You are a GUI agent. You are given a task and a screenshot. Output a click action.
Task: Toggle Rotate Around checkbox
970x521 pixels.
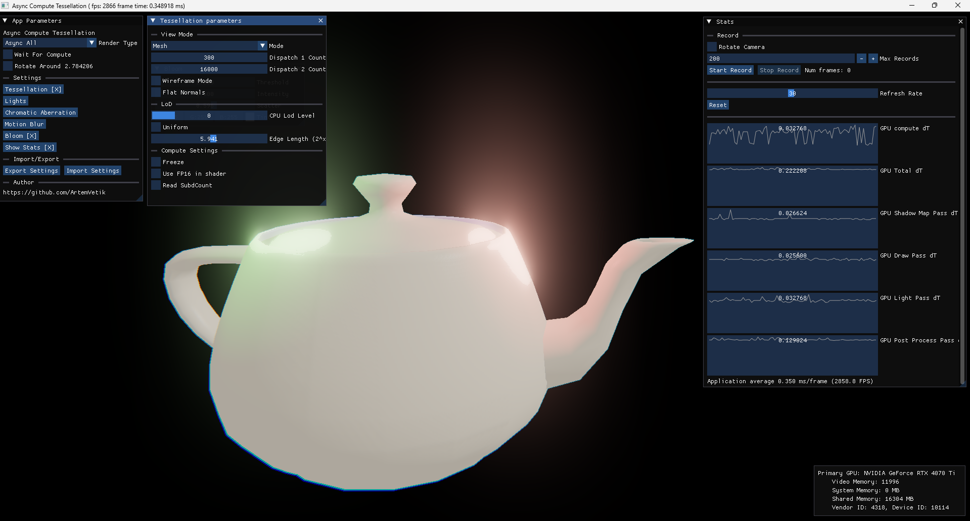[x=8, y=66]
